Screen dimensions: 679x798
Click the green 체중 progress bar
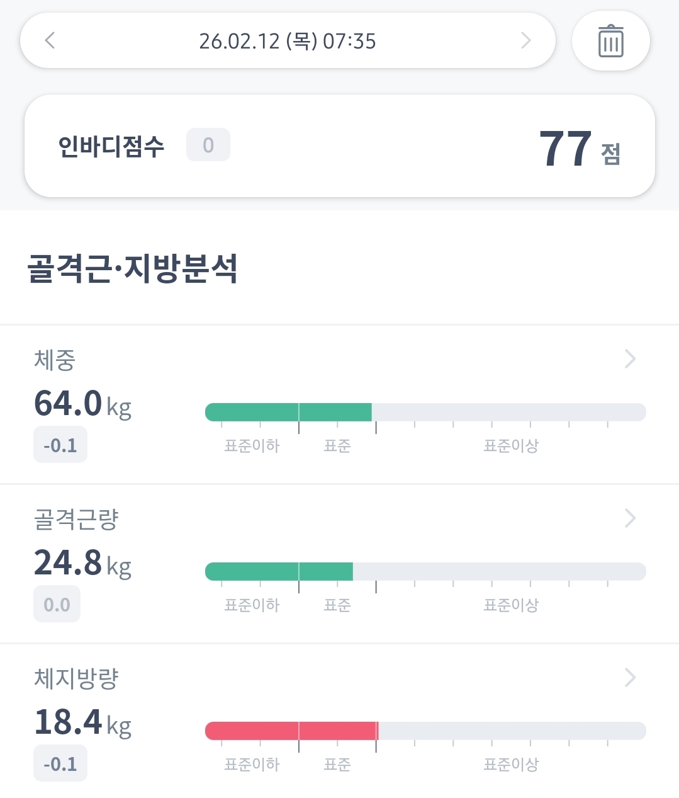(x=288, y=413)
